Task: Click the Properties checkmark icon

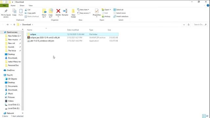Action: (97, 11)
